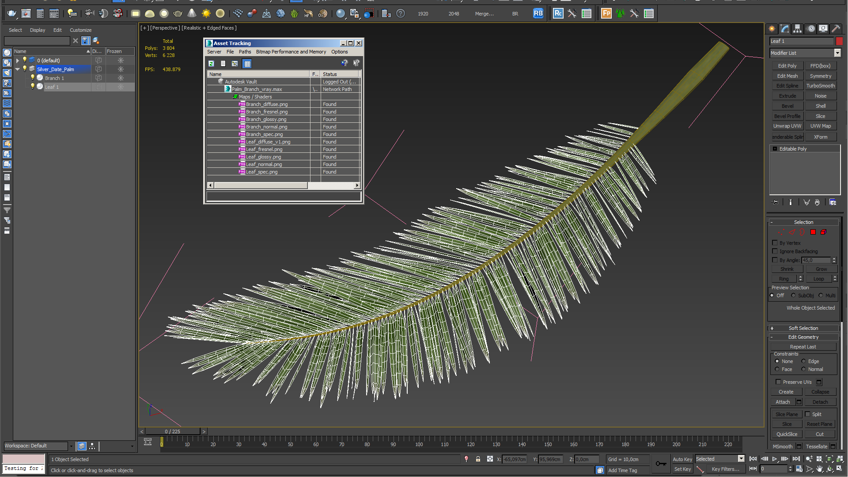Screen dimensions: 848x477
Task: Open the Motion command panel tab
Action: click(811, 29)
